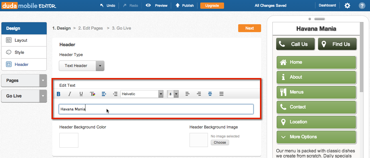Open the text color picker icon

click(x=92, y=94)
